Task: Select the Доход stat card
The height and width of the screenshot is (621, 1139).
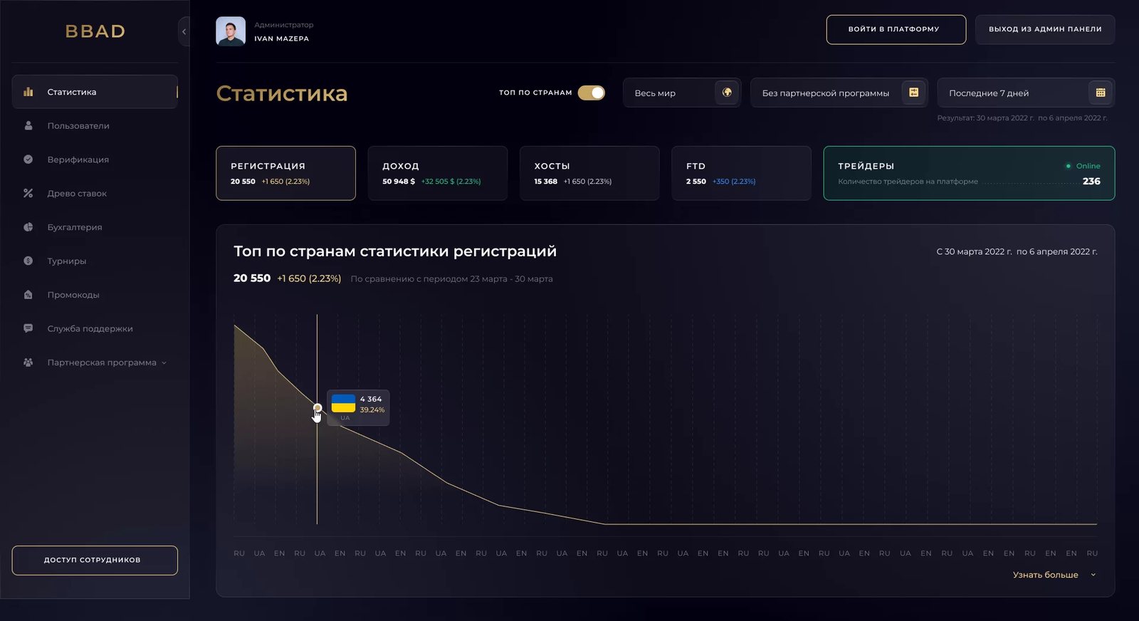Action: click(438, 173)
